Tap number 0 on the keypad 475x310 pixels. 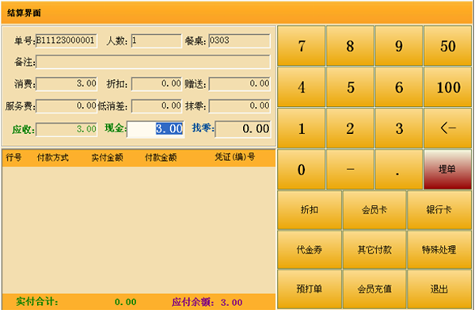tap(301, 170)
